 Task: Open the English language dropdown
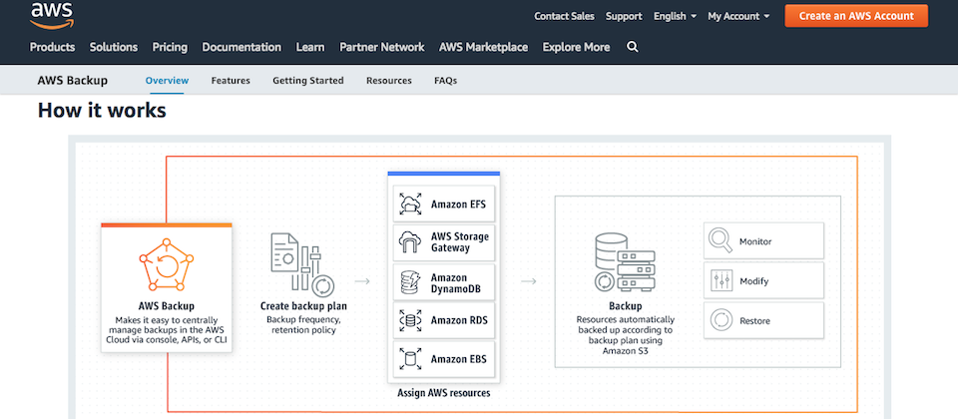676,17
